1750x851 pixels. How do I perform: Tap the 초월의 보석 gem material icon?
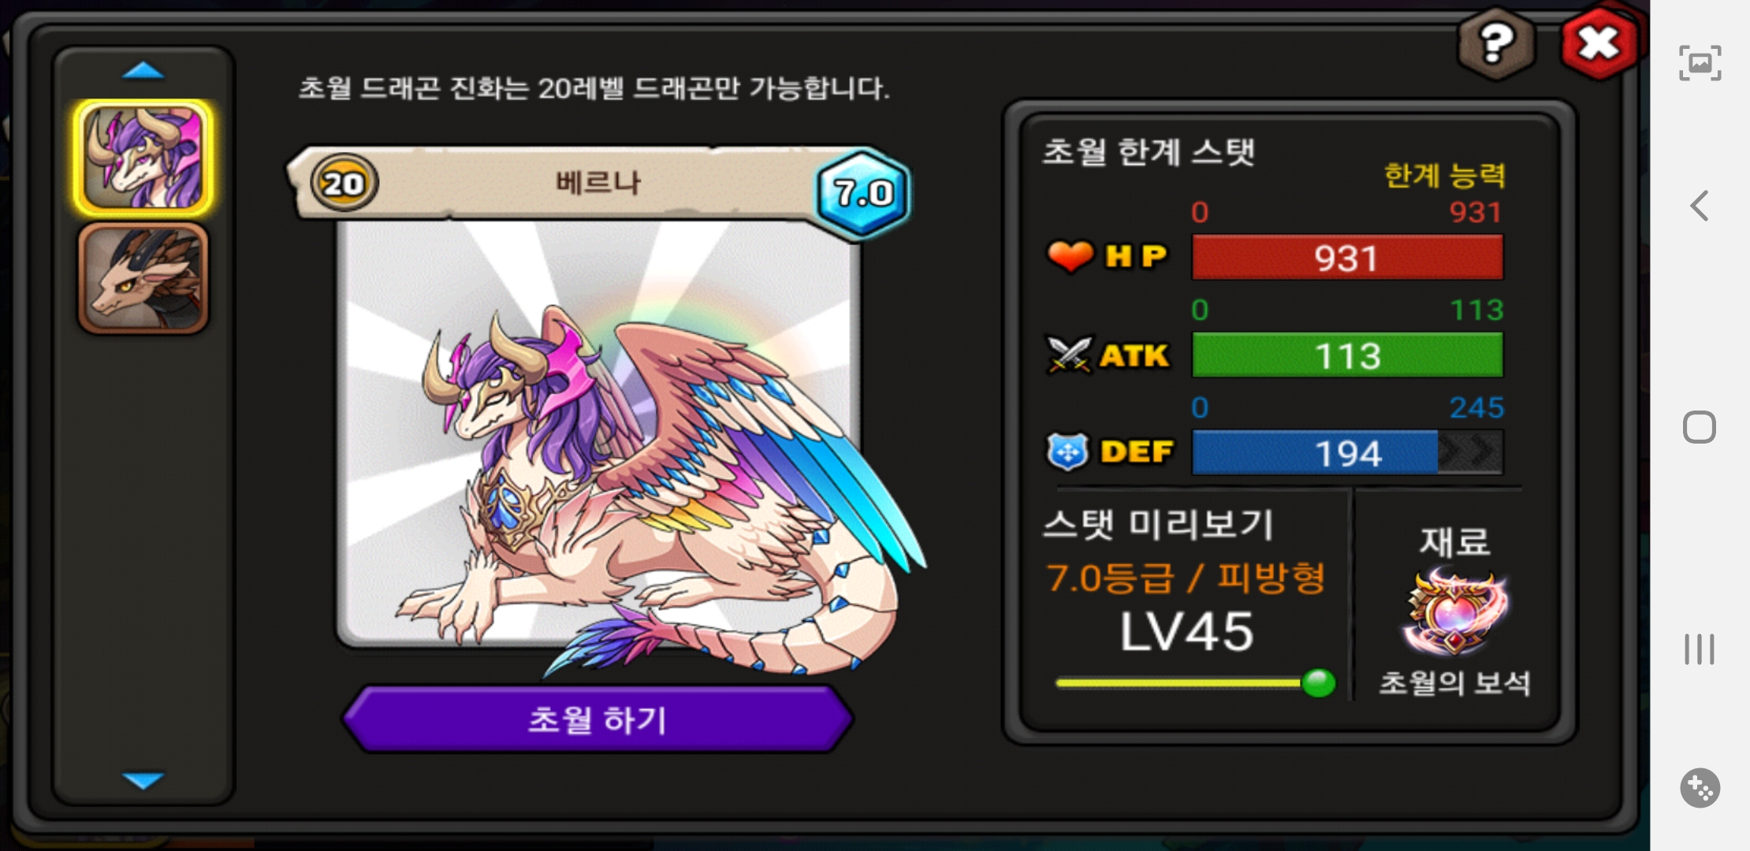click(x=1455, y=615)
